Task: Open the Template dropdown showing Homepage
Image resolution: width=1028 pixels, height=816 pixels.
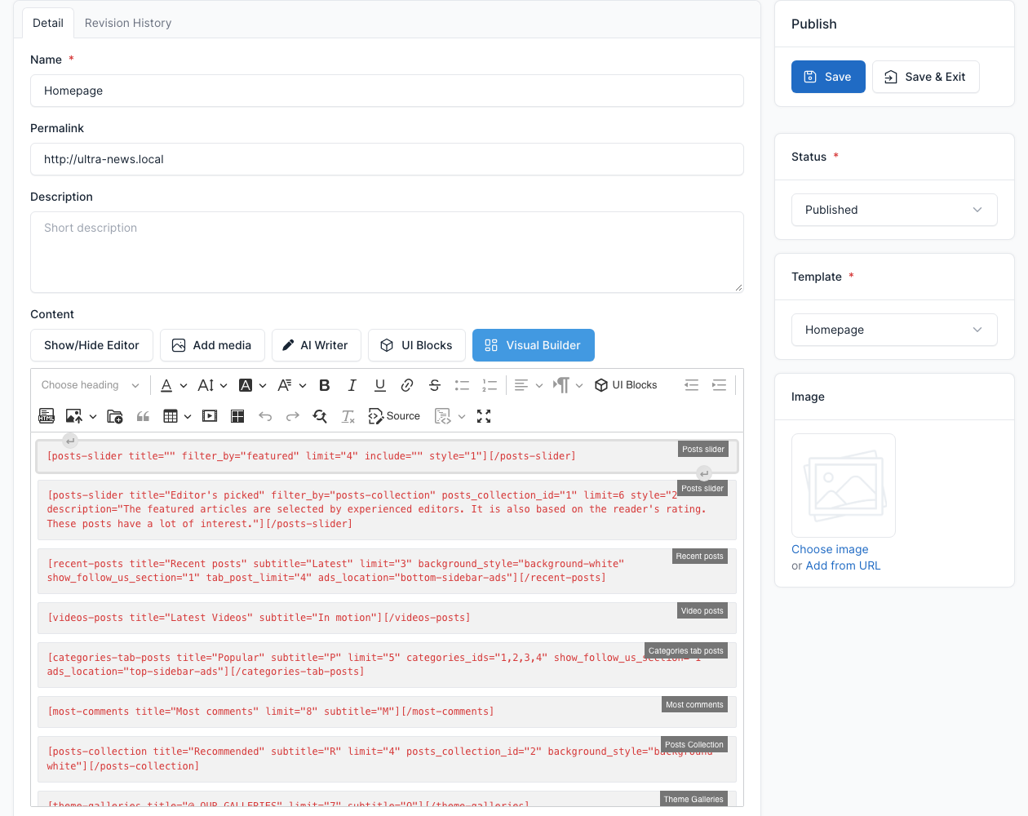Action: click(894, 330)
